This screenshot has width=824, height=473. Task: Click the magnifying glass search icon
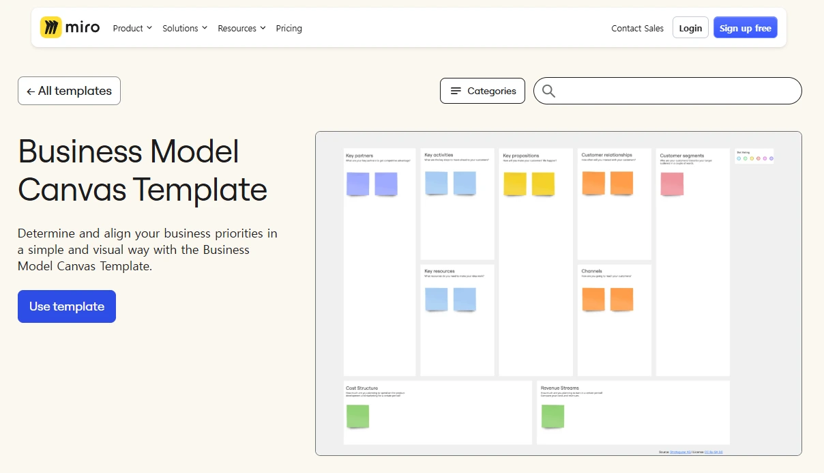[x=548, y=91]
